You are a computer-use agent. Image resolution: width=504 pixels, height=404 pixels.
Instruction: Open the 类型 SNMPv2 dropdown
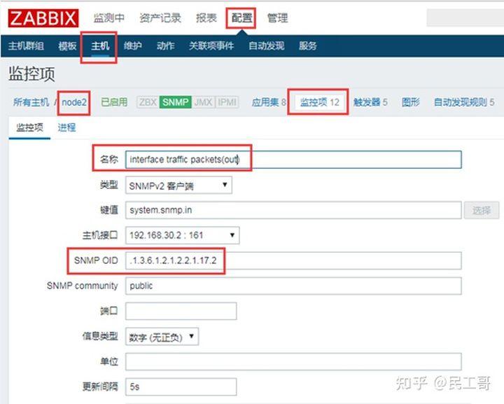(x=178, y=186)
